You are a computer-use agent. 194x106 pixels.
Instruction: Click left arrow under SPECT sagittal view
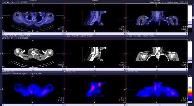65,105
